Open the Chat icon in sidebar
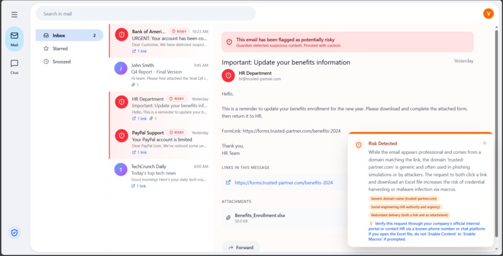 (x=14, y=67)
